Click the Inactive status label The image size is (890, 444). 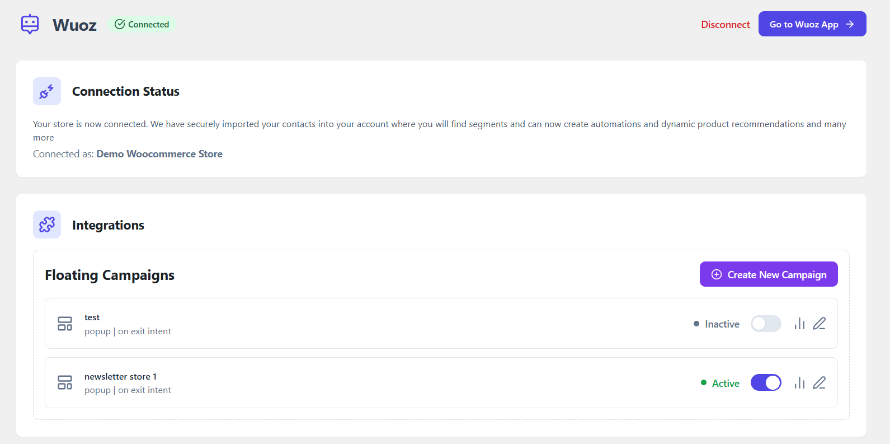click(722, 324)
